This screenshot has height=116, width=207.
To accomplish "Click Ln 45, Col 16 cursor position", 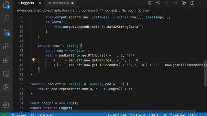I will [x=117, y=115].
